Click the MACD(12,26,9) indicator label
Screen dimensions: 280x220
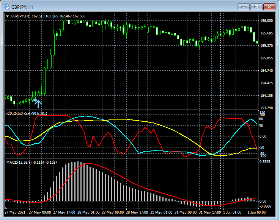[19, 162]
